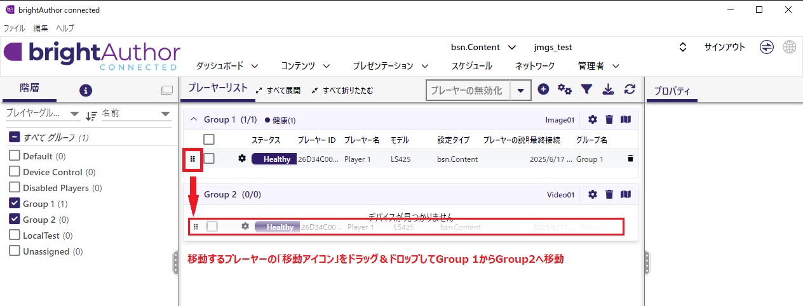Open the Content menu
The height and width of the screenshot is (306, 803).
click(x=306, y=65)
